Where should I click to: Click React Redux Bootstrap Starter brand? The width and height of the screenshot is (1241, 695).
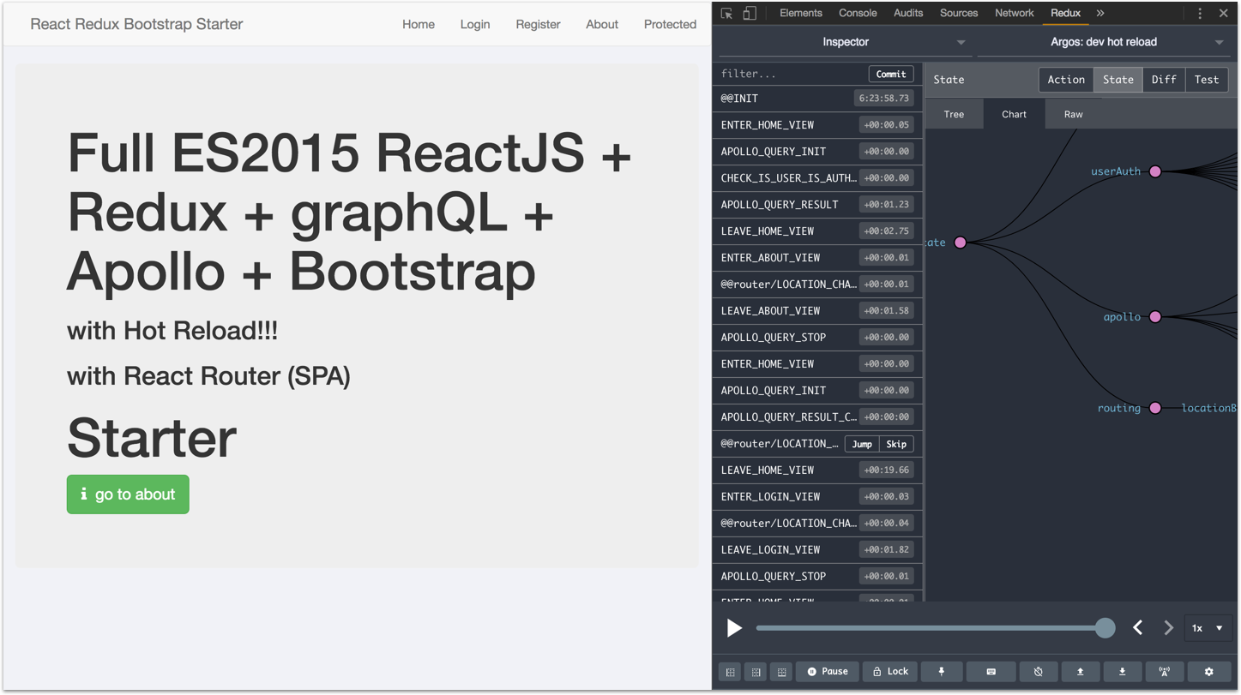(136, 24)
